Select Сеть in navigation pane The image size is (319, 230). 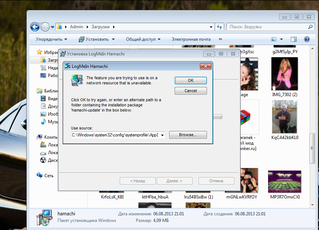point(45,175)
